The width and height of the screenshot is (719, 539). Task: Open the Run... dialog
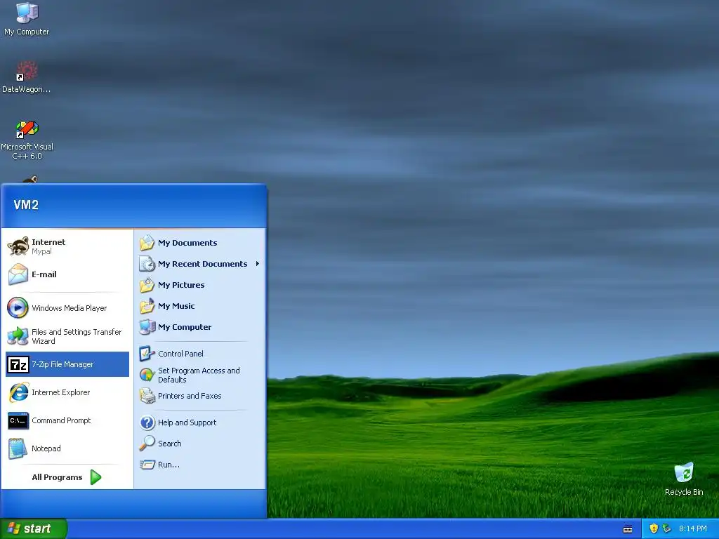200,465
